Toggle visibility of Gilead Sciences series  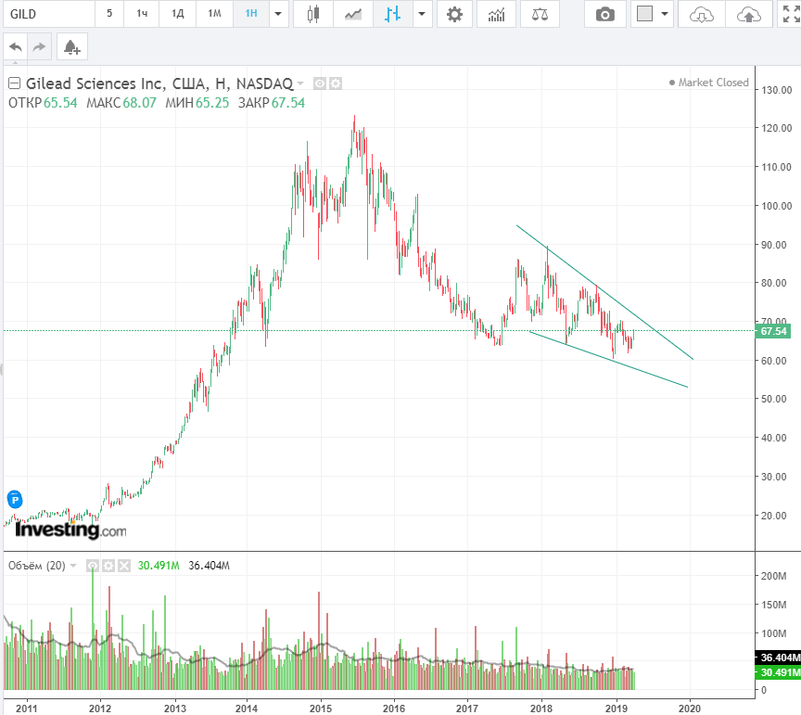coord(320,83)
